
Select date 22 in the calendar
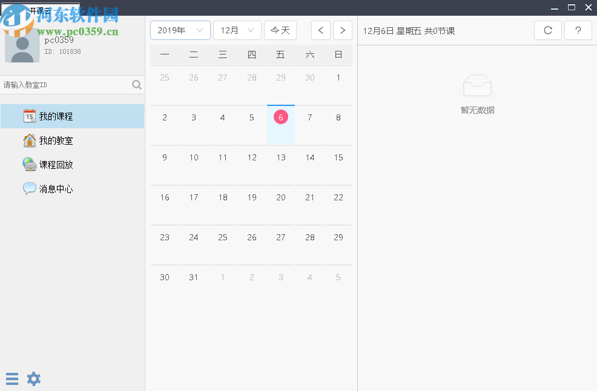[338, 205]
